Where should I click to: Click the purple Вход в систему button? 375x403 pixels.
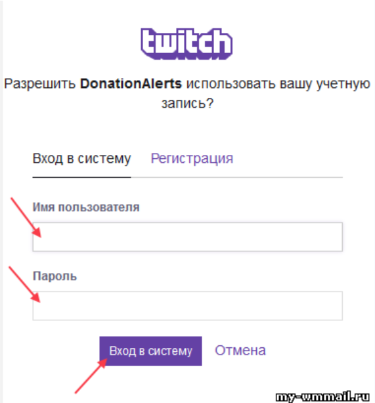150,351
